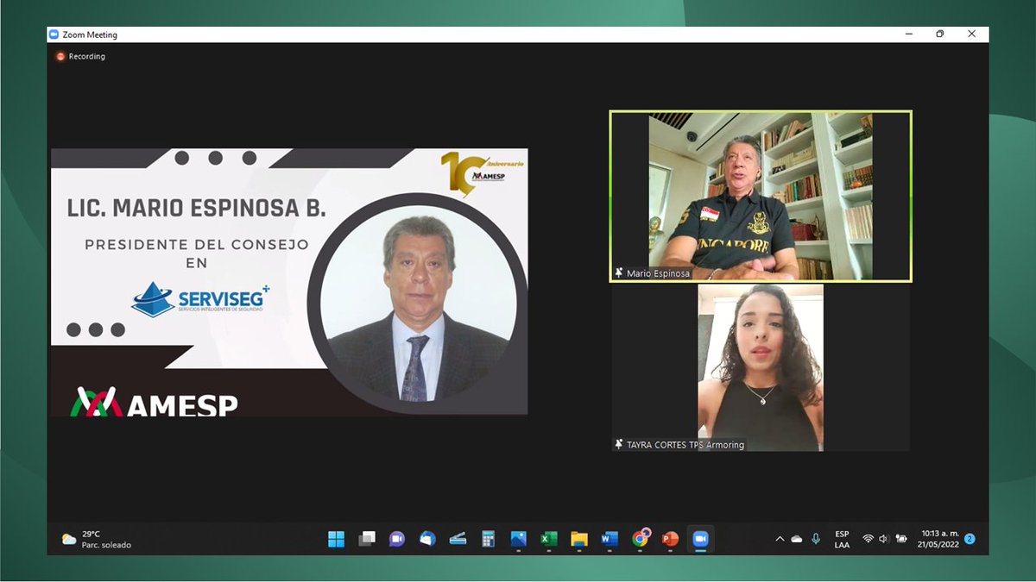The width and height of the screenshot is (1036, 582).
Task: Show hidden system tray icons chevron
Action: click(780, 539)
